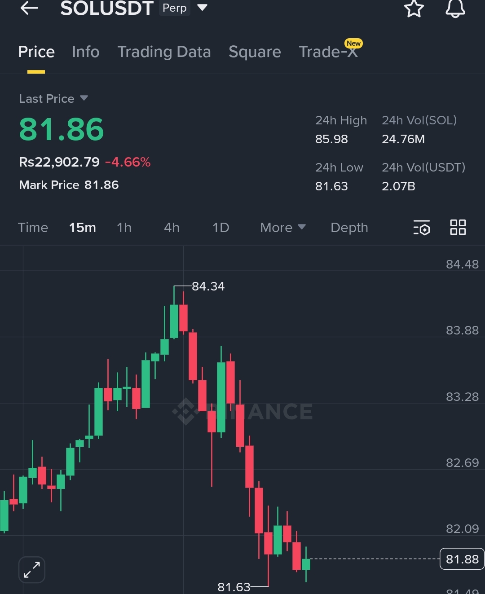Open chart indicator settings icon
The width and height of the screenshot is (485, 594).
tap(422, 228)
